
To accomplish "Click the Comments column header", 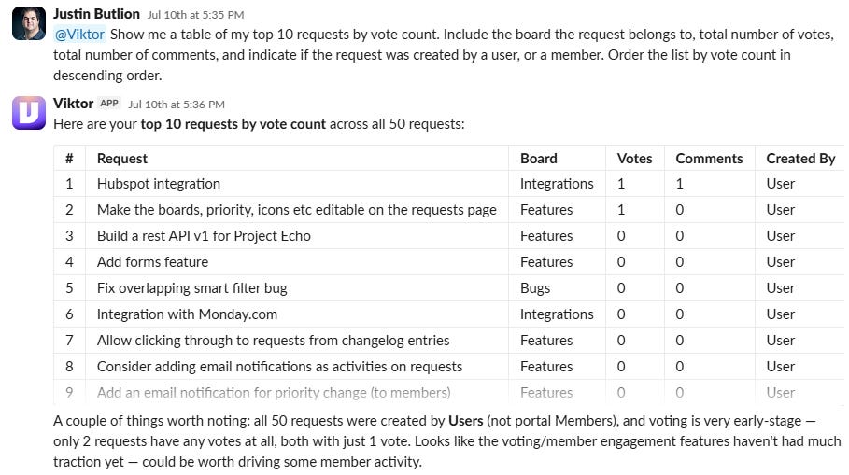I will click(x=709, y=159).
